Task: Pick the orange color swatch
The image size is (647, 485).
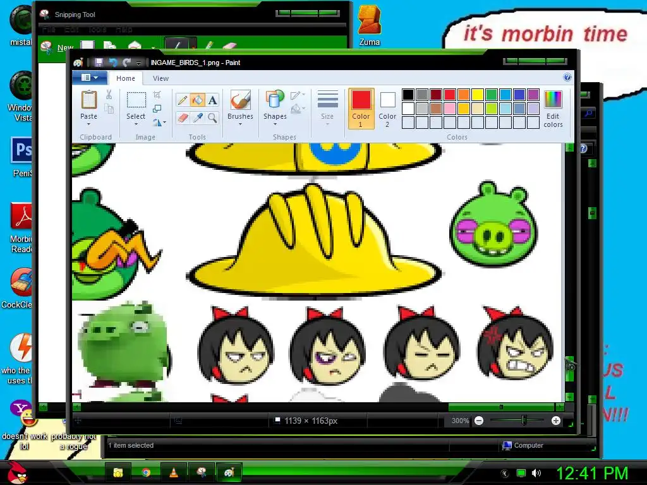Action: (463, 95)
